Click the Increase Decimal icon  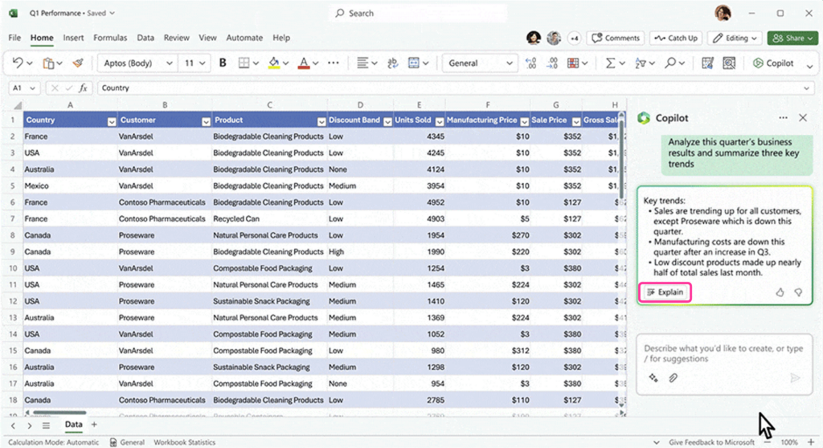click(530, 63)
